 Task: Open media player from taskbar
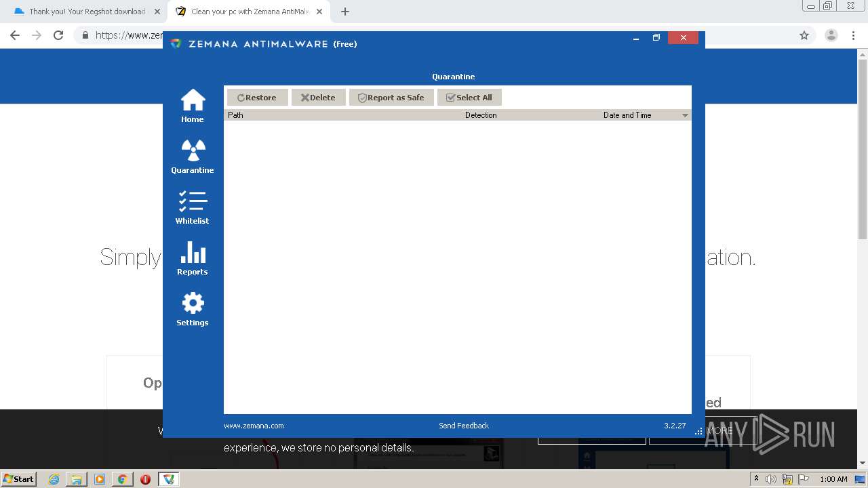pos(100,479)
